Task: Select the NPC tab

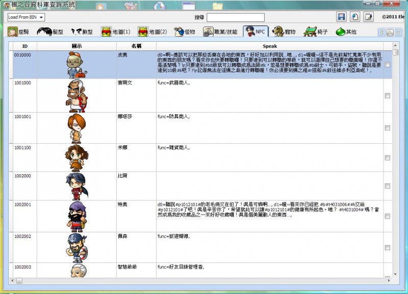Action: click(256, 32)
